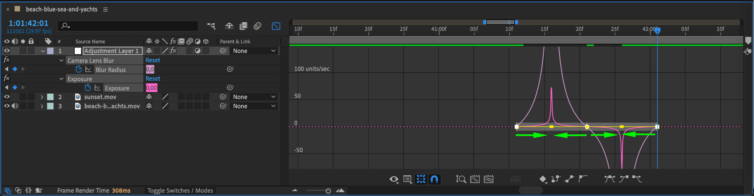Viewport: 754px width, 196px height.
Task: Collapse the Exposure effect group
Action: (x=61, y=79)
